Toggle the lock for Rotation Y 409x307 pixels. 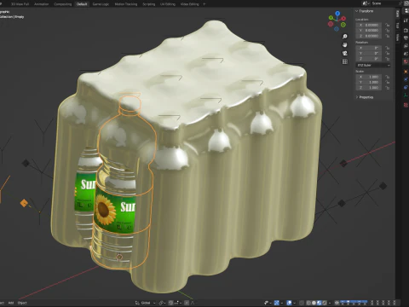[x=388, y=53]
